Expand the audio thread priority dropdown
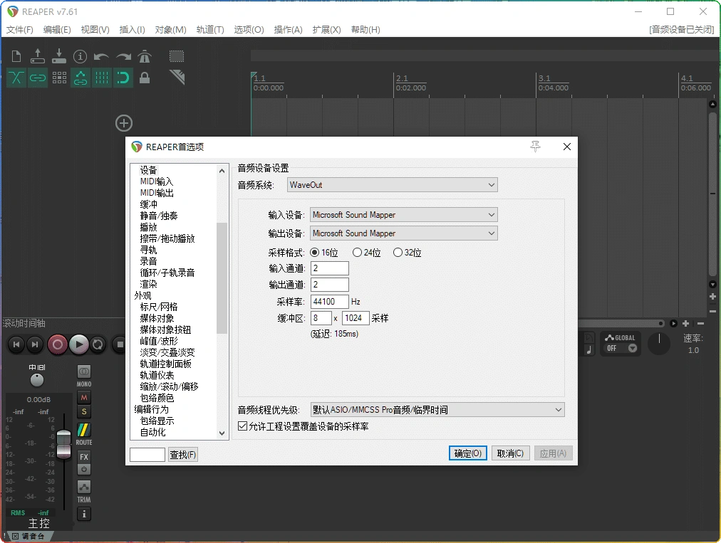Viewport: 721px width, 543px height. [x=437, y=409]
